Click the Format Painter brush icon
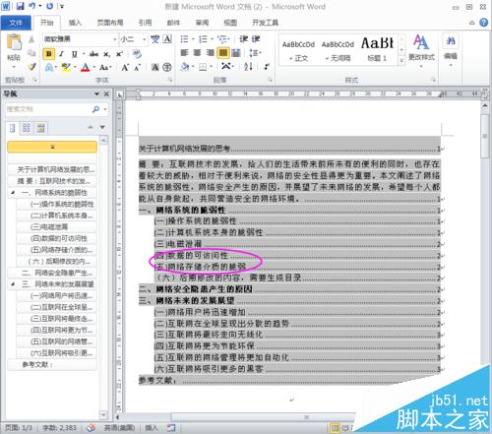Screen dimensions: 492x434 31,67
